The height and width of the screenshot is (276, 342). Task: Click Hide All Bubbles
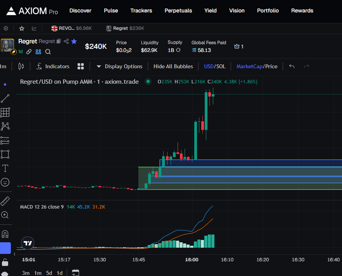(x=173, y=66)
